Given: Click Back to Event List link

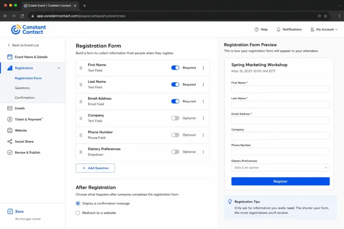Looking at the screenshot, I should [24, 45].
